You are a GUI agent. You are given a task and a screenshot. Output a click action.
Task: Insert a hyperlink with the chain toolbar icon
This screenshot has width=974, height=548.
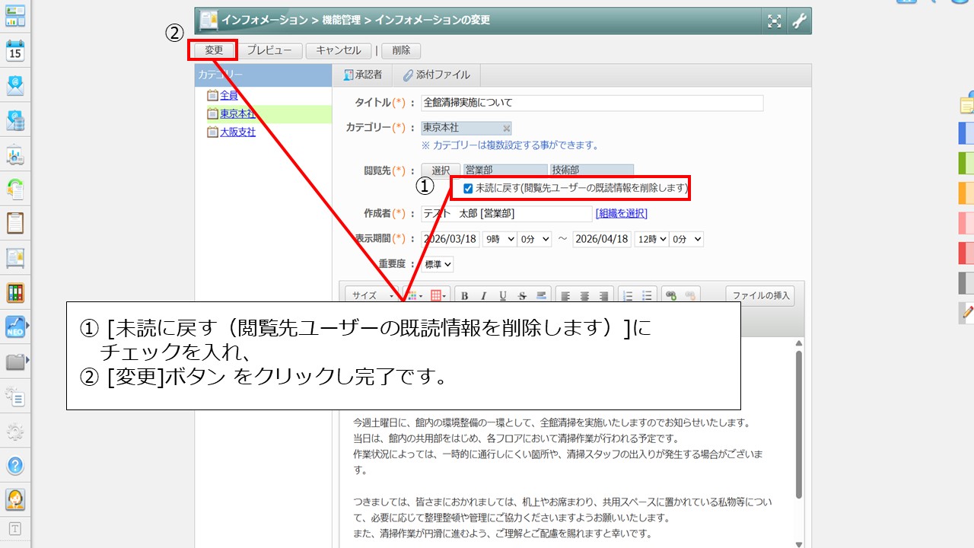click(671, 295)
